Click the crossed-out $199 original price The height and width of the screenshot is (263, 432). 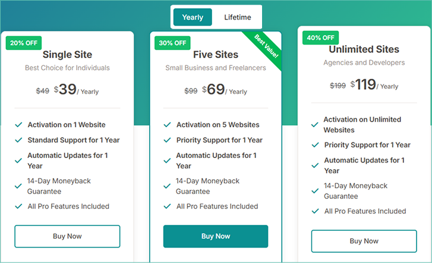338,86
